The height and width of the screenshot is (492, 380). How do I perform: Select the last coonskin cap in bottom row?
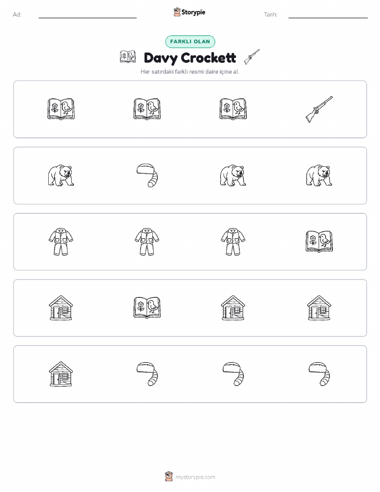click(319, 374)
